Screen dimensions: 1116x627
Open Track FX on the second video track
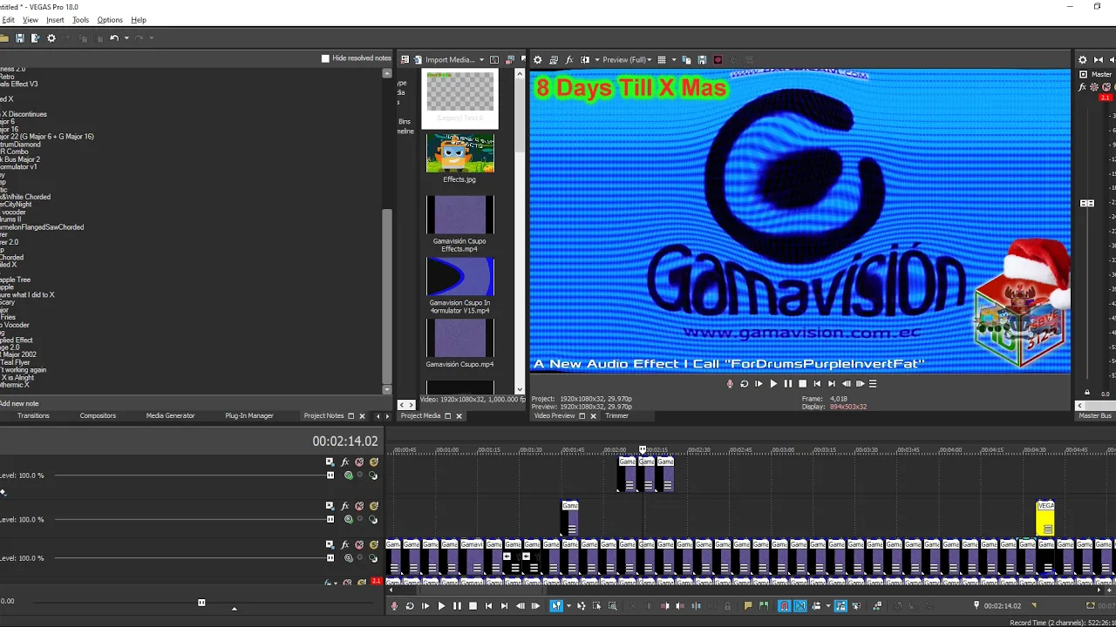pyautogui.click(x=344, y=506)
